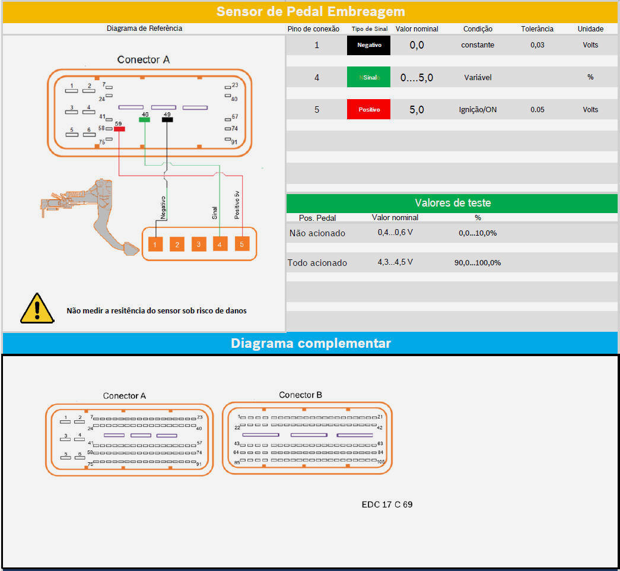Click the black Negativo signal swatch
The width and height of the screenshot is (620, 571).
tap(368, 45)
